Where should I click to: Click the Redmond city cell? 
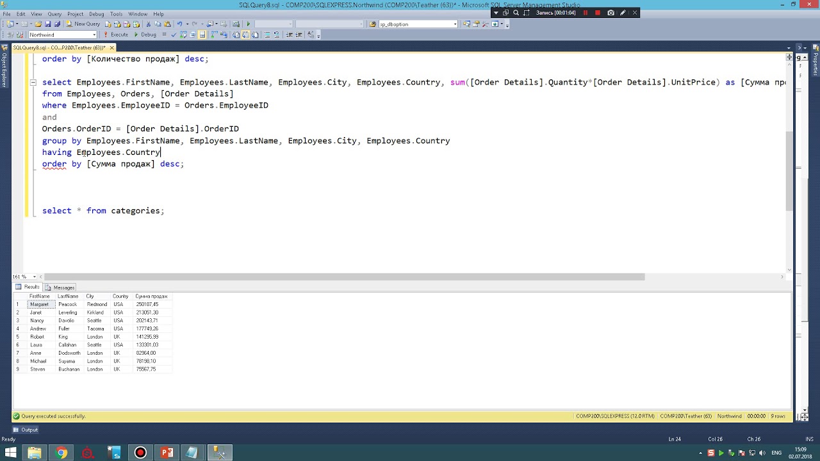pyautogui.click(x=97, y=304)
